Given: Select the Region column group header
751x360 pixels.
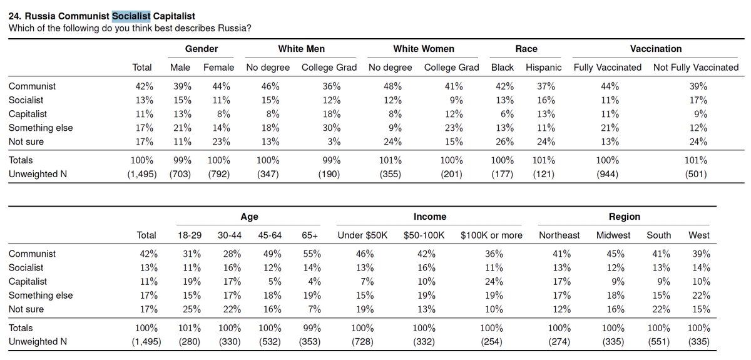Looking at the screenshot, I should 624,217.
